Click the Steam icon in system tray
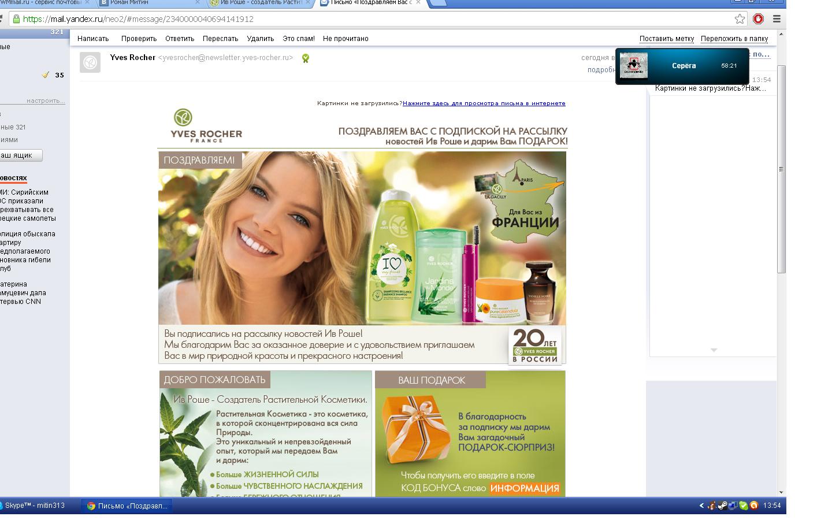 (x=722, y=506)
